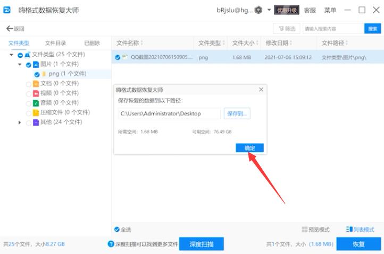Click the back arrow 返回 icon
Image resolution: width=384 pixels, height=254 pixels.
(x=9, y=29)
